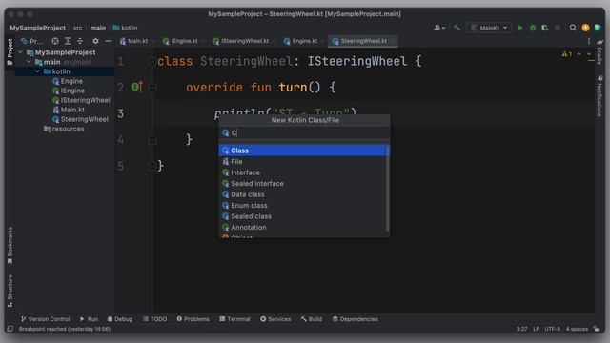Screen dimensions: 610x343
Task: Go to previous highlighted error arrow
Action: [579, 54]
